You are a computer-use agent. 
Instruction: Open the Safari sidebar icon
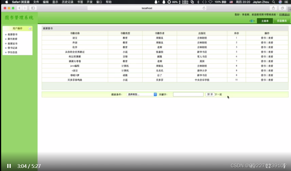click(x=33, y=8)
